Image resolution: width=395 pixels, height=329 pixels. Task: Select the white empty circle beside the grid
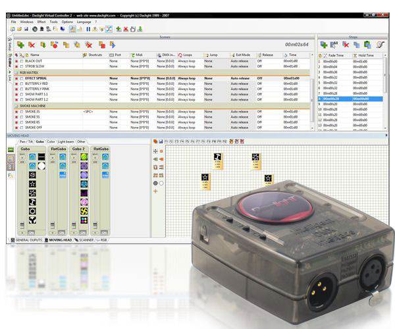[161, 184]
